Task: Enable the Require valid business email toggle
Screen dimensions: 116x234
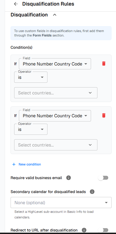Action: [103, 178]
